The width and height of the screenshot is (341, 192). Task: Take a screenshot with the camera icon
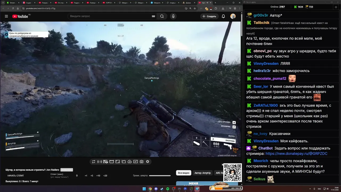pos(141,162)
